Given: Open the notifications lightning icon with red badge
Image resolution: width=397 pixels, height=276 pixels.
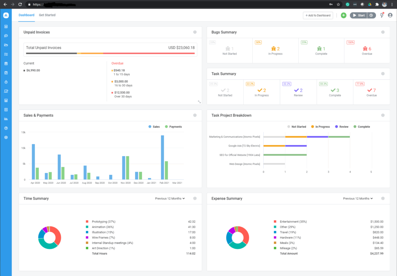Looking at the screenshot, I should (381, 15).
